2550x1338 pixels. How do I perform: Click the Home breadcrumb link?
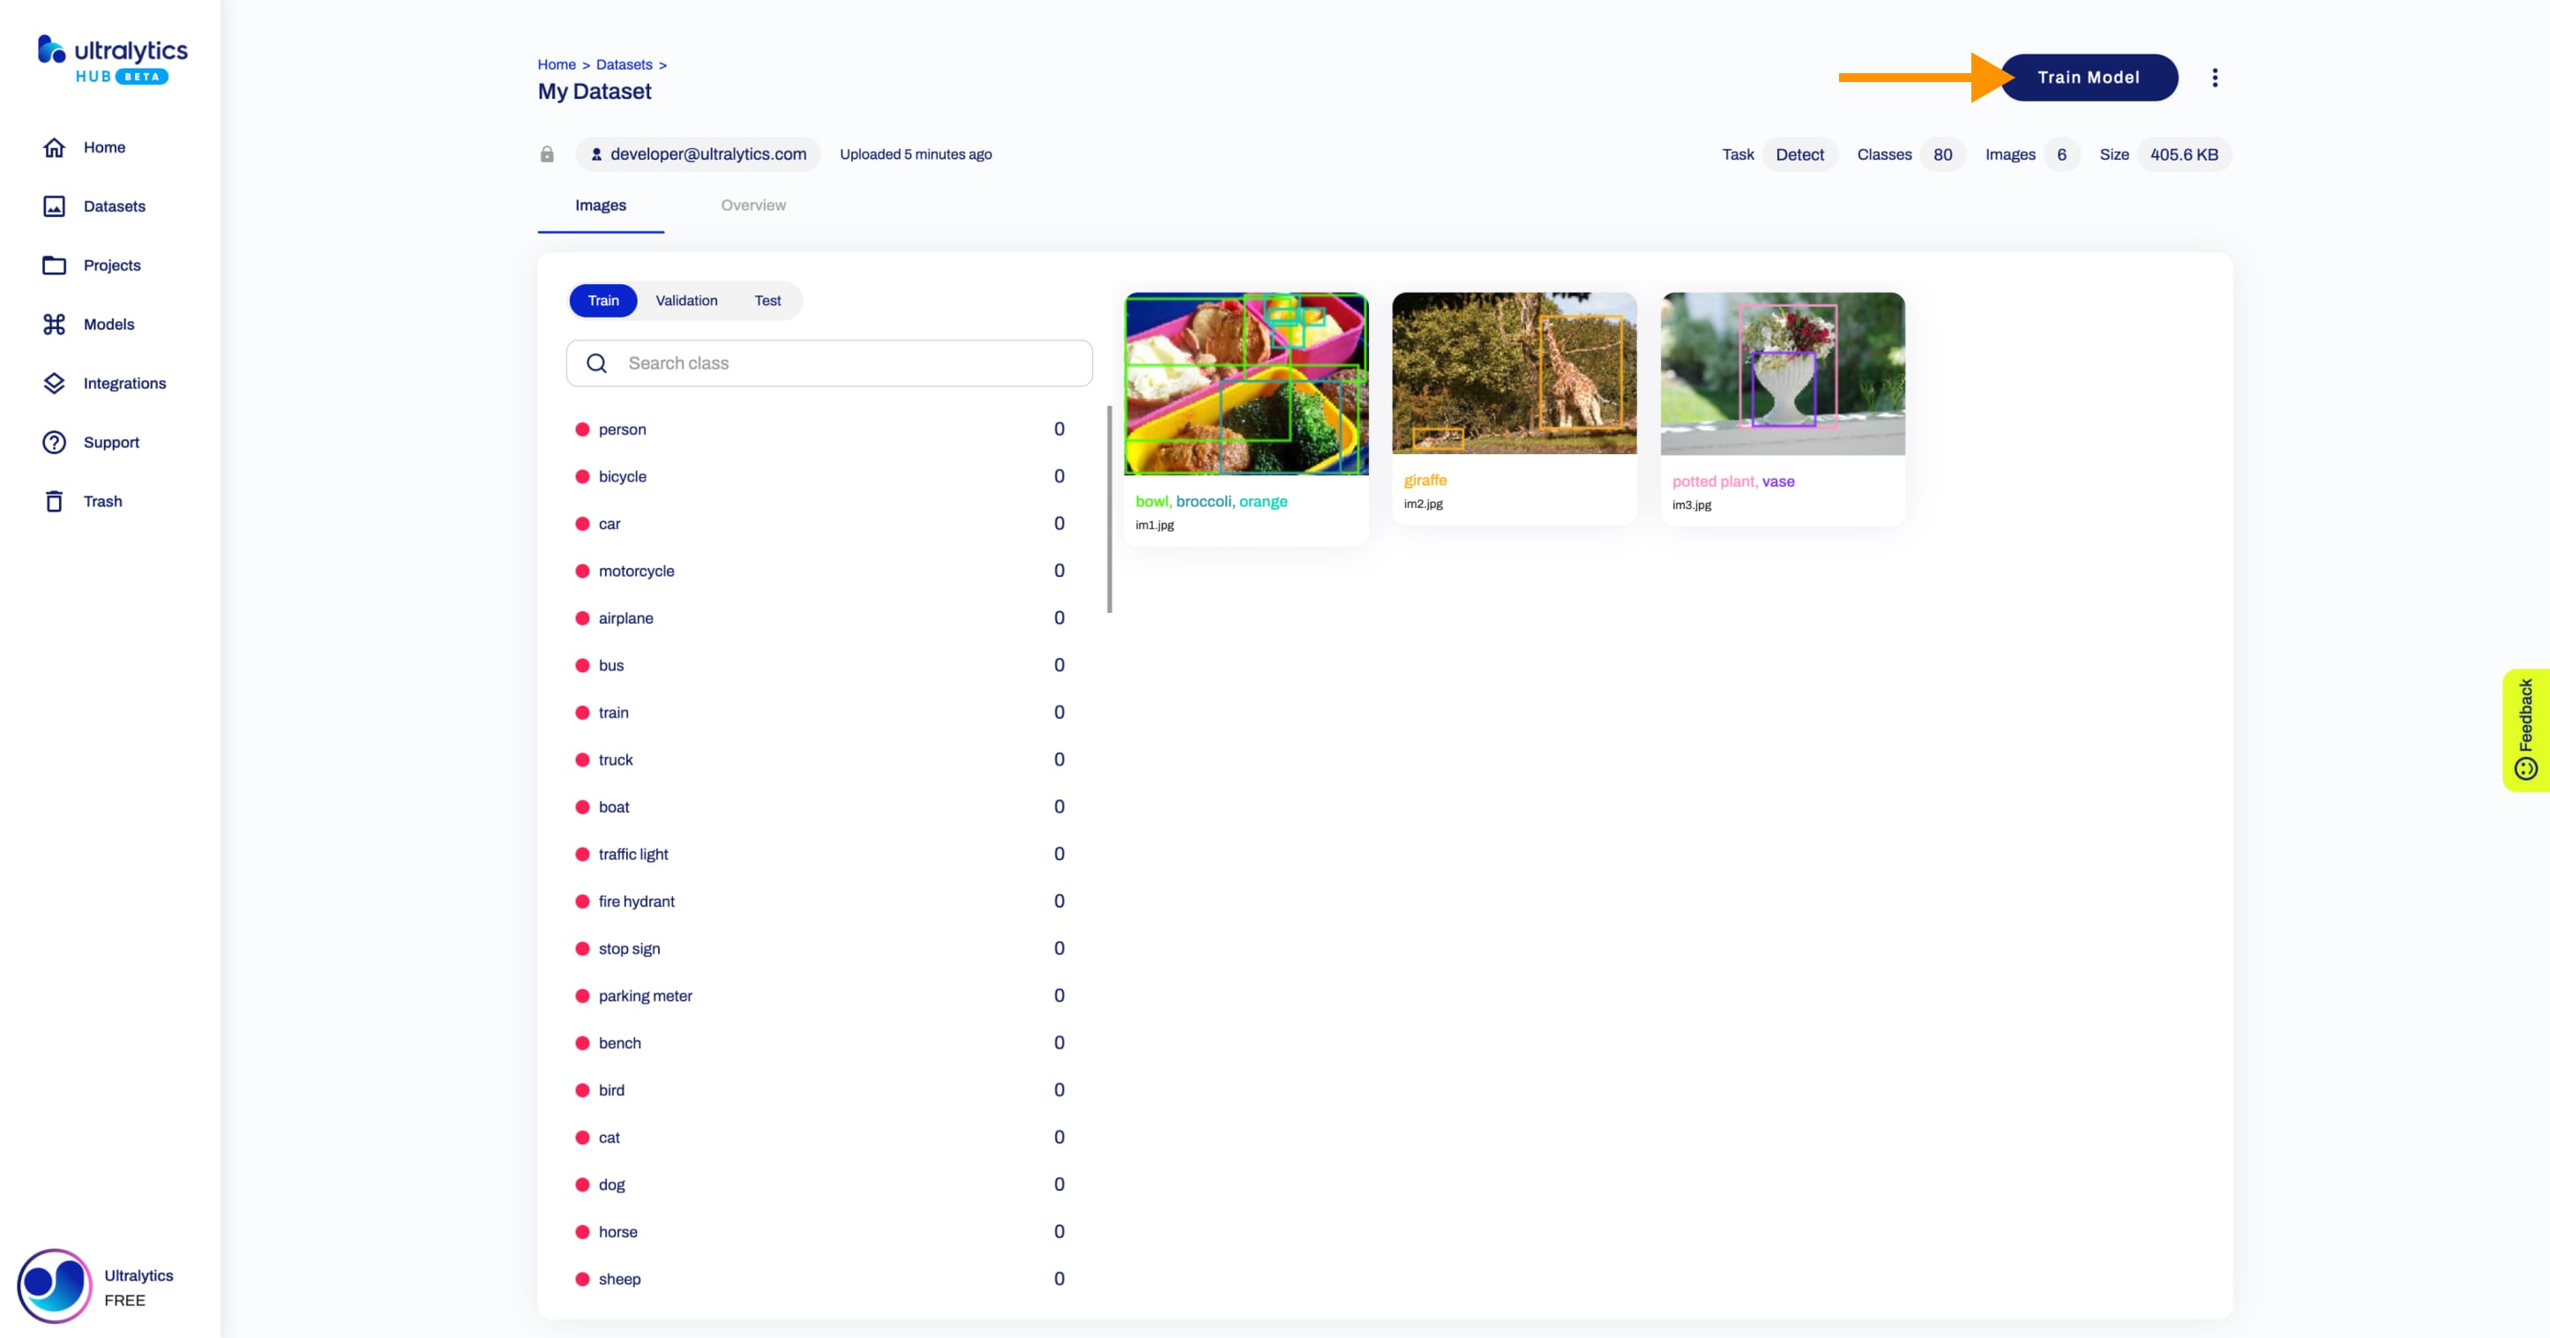point(557,64)
